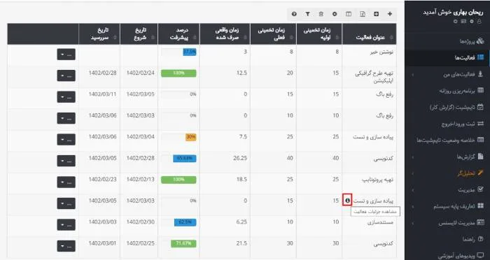Click the plus-square icon in the table toolbar
Image resolution: width=490 pixels, height=260 pixels.
[377, 14]
